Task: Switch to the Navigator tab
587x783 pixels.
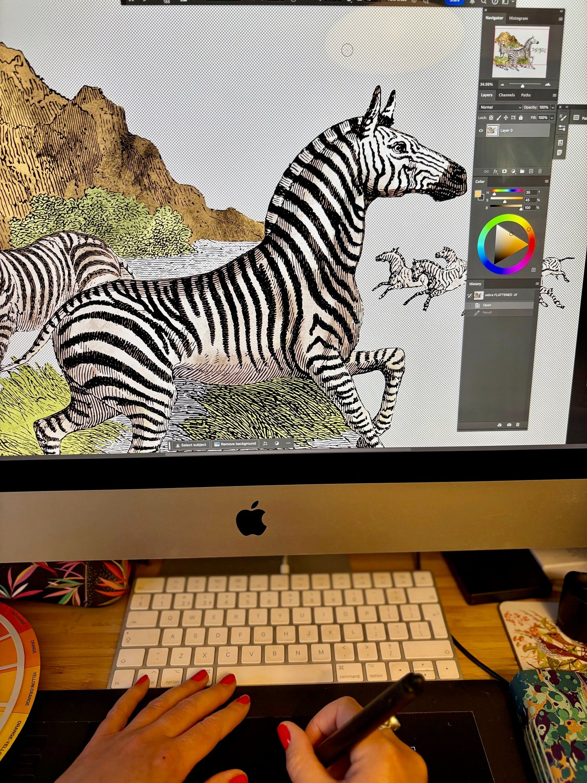Action: [x=494, y=18]
